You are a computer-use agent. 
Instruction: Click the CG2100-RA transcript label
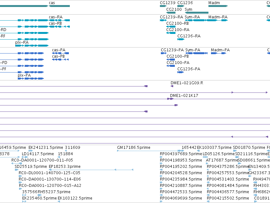pos(178,29)
